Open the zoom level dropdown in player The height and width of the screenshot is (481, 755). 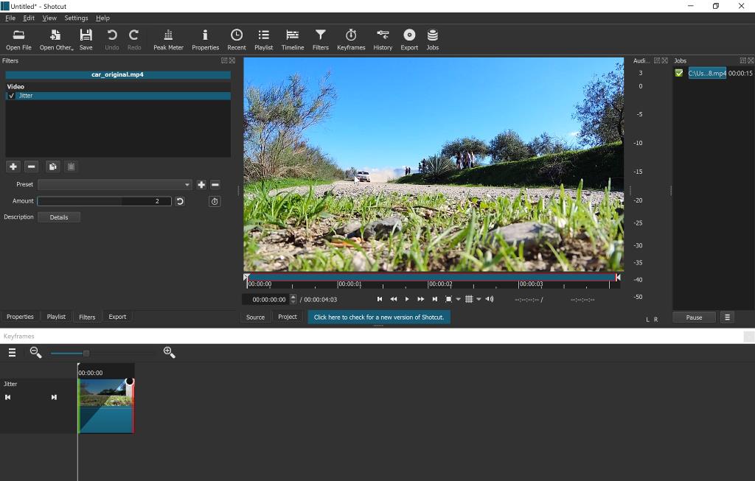pos(458,299)
